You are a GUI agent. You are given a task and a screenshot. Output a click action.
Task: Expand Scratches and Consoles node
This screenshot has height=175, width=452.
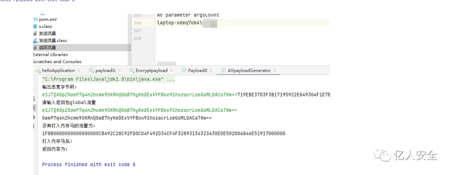(57, 61)
